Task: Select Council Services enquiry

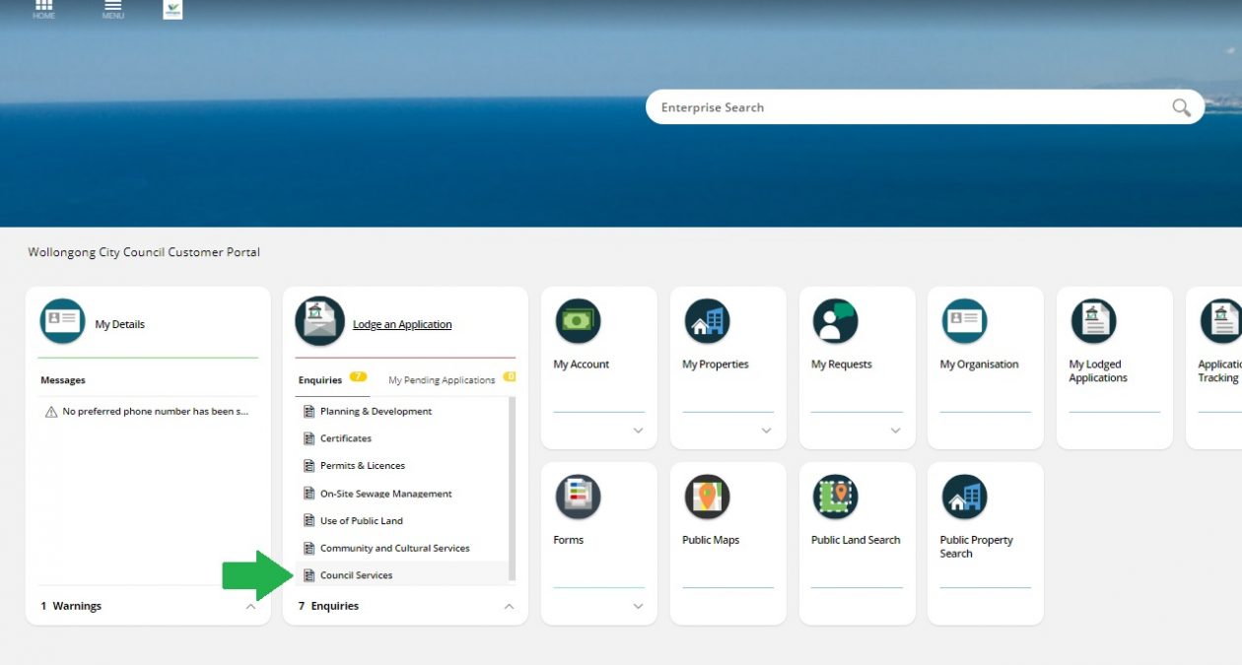Action: pyautogui.click(x=356, y=575)
